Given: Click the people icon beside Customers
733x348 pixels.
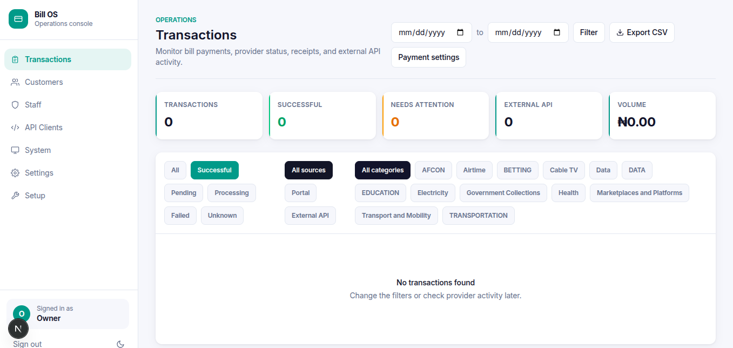Looking at the screenshot, I should [x=15, y=82].
